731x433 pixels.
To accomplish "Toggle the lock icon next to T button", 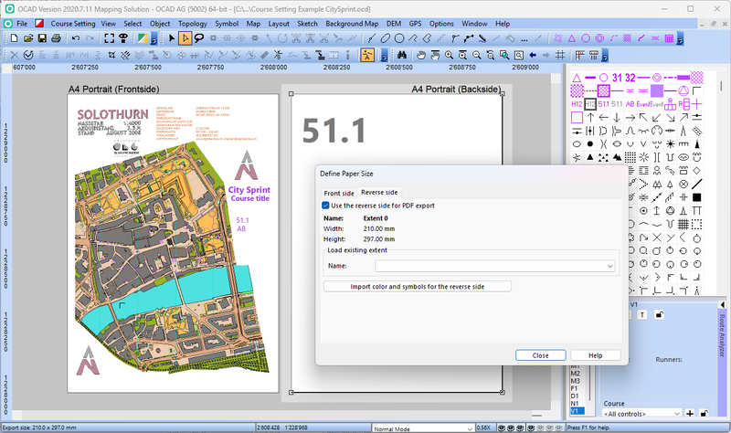I will tap(659, 315).
